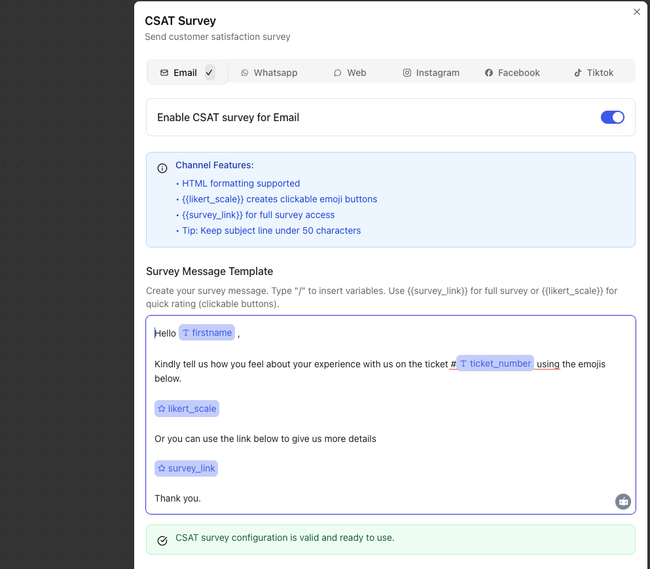Click the star icon on the survey_link chip
Image resolution: width=650 pixels, height=569 pixels.
161,468
